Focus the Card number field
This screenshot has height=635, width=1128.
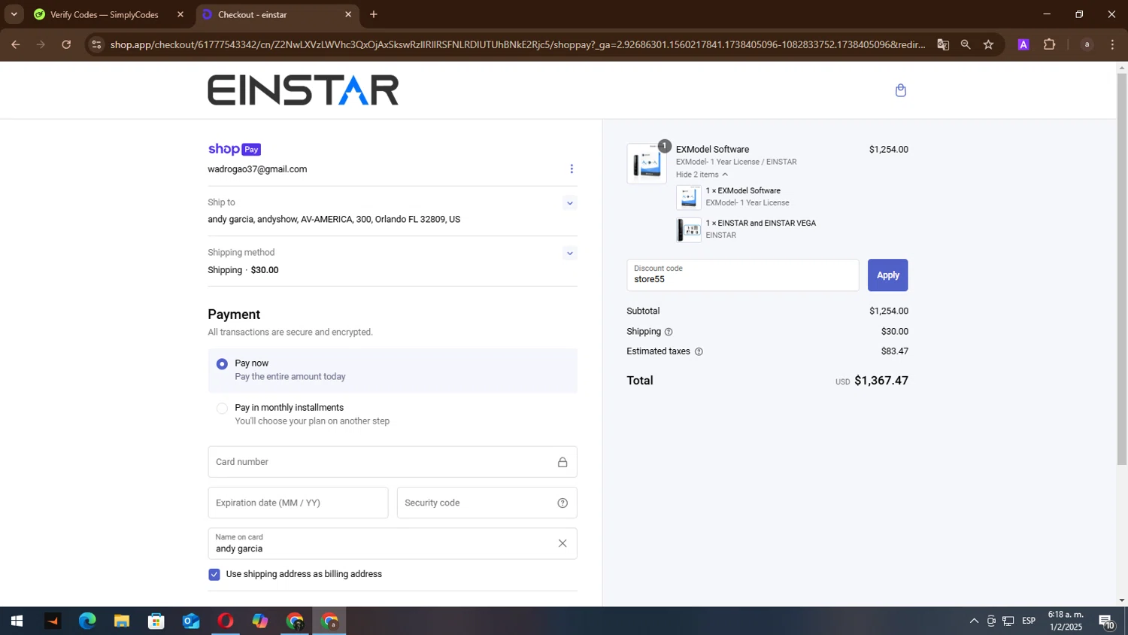point(393,462)
